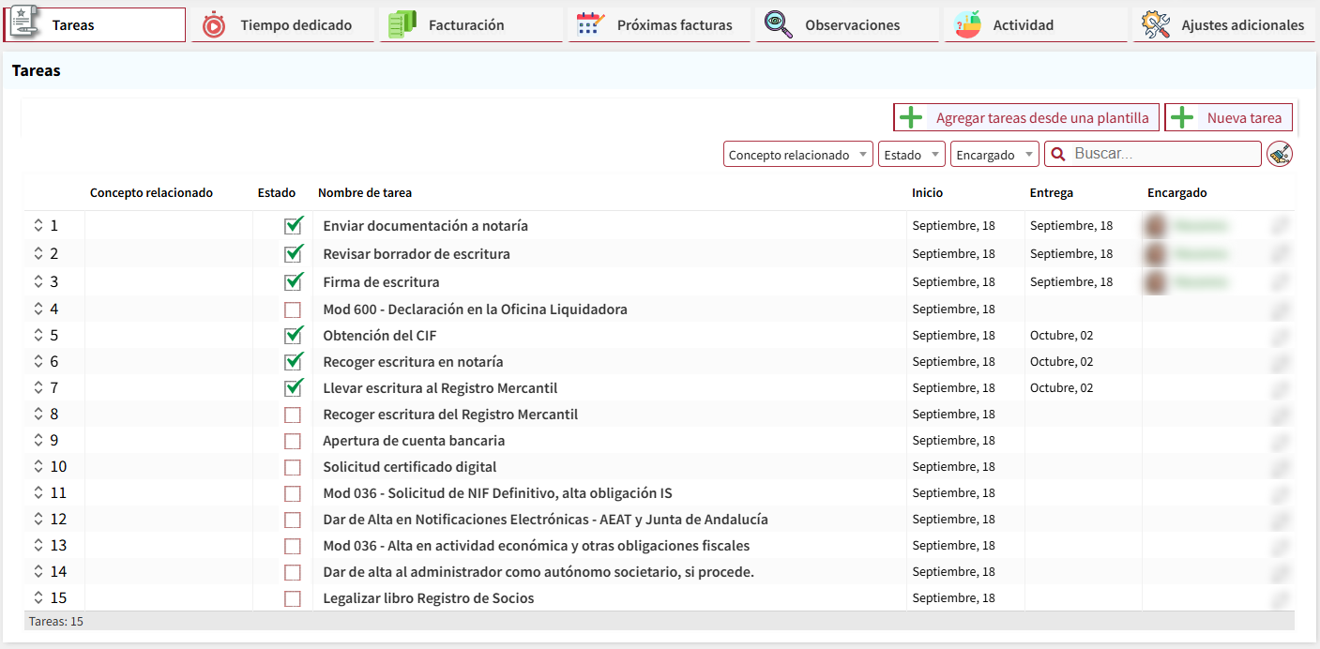Click the Buscar search field
Image resolution: width=1320 pixels, height=649 pixels.
tap(1161, 154)
